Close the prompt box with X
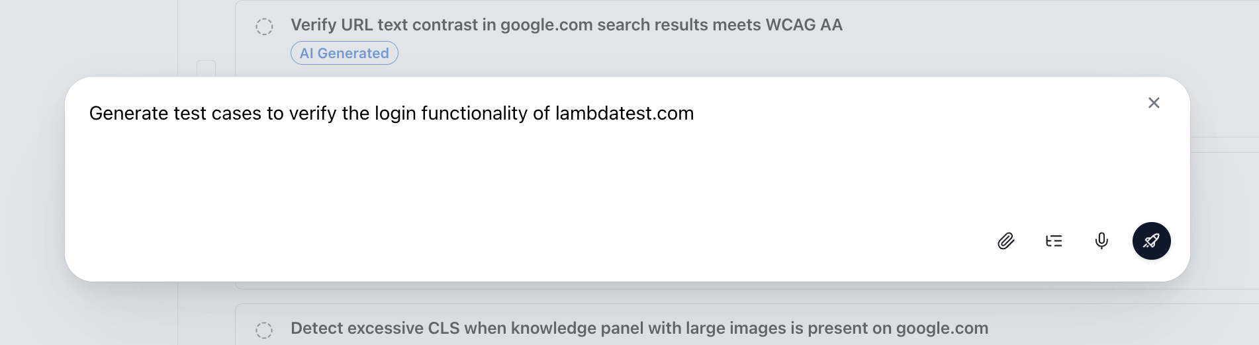The image size is (1259, 345). tap(1154, 103)
